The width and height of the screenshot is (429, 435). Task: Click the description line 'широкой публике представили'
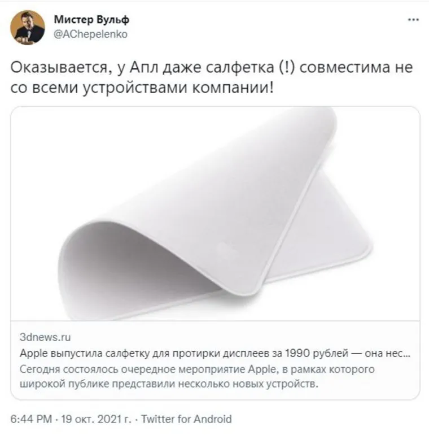[x=169, y=384]
